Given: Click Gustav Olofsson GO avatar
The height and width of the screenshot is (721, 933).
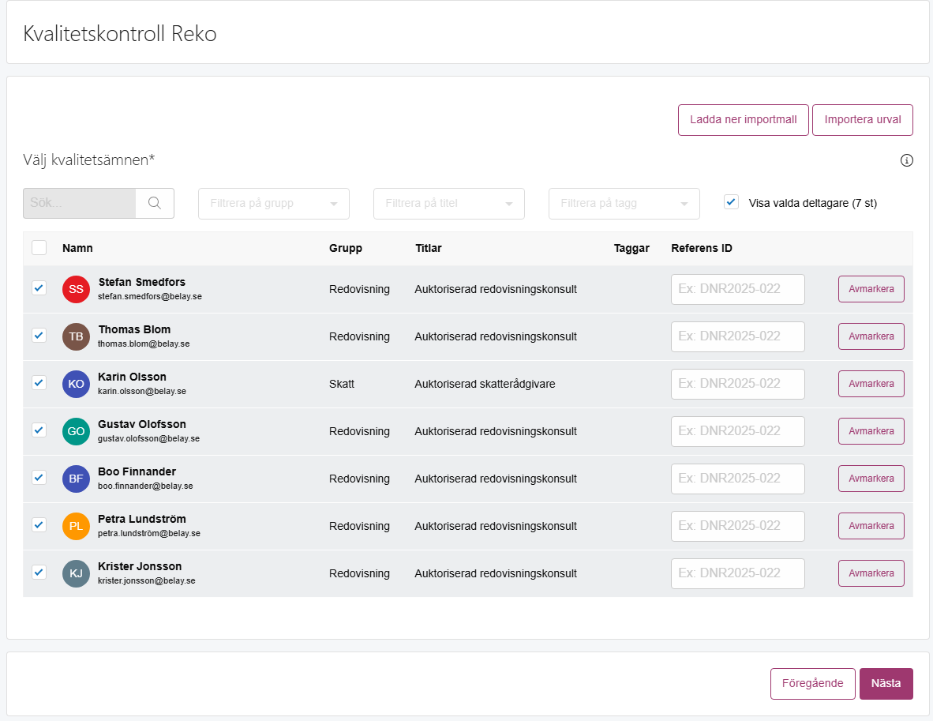Looking at the screenshot, I should pos(76,432).
